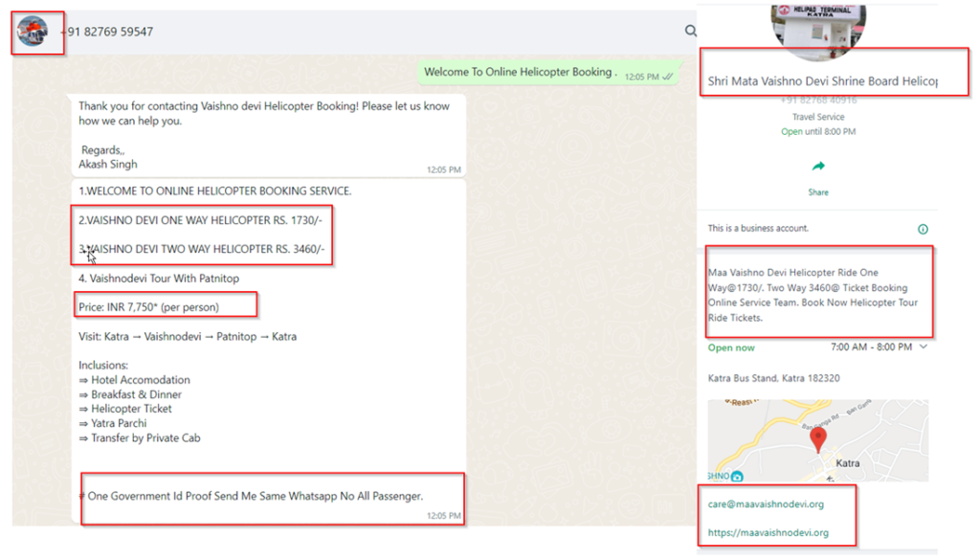980x560 pixels.
Task: Visit the https://maavaishnodevi.org website link
Action: coord(768,532)
